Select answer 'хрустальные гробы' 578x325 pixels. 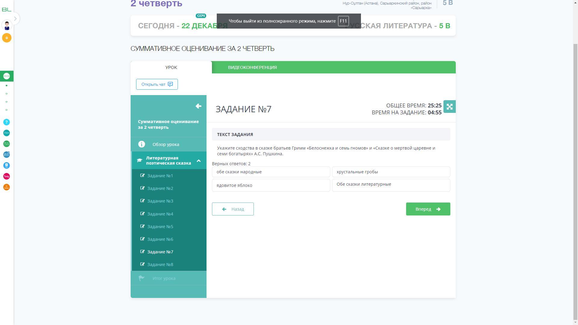[391, 172]
